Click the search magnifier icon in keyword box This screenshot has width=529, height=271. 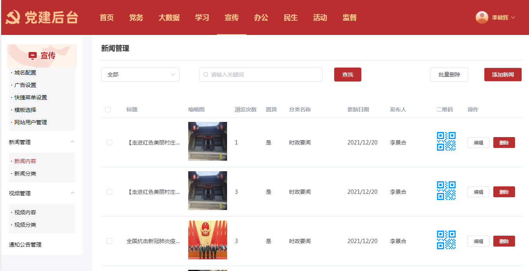pyautogui.click(x=206, y=75)
